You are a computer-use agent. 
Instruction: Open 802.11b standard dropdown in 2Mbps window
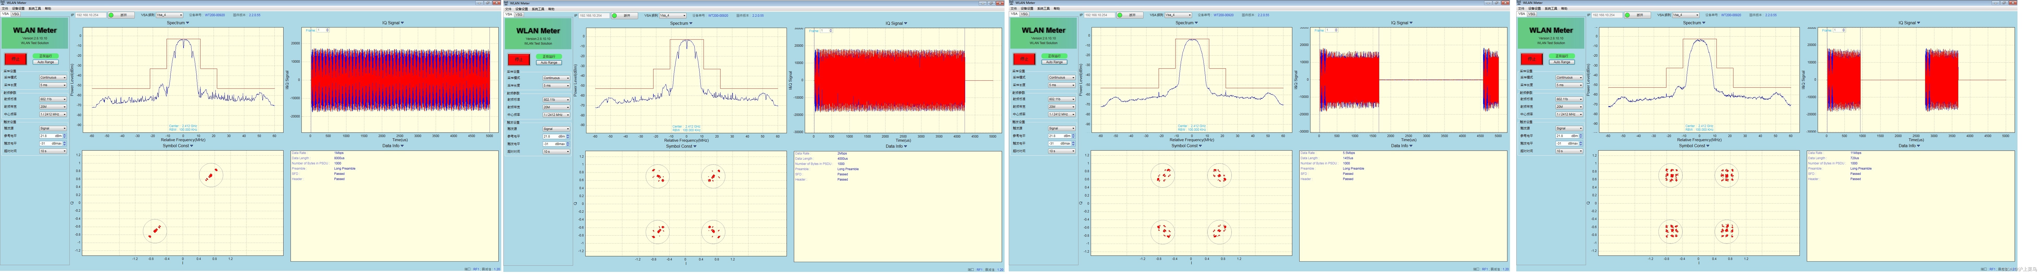556,100
